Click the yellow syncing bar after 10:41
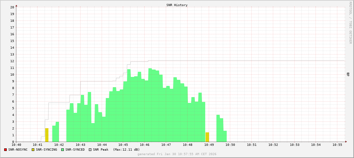Image resolution: width=354 pixels, height=158 pixels. tap(47, 135)
